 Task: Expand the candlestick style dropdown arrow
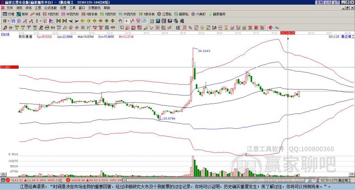pos(41,21)
